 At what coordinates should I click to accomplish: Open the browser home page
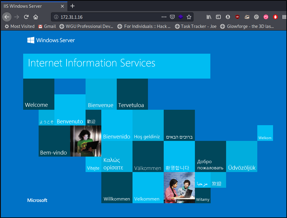pos(36,17)
